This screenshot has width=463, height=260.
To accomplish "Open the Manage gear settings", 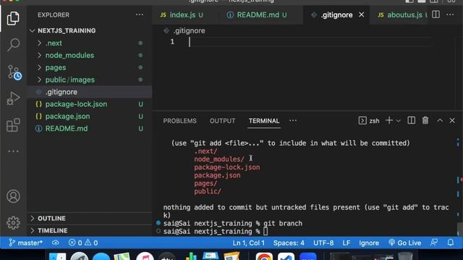I will point(13,223).
